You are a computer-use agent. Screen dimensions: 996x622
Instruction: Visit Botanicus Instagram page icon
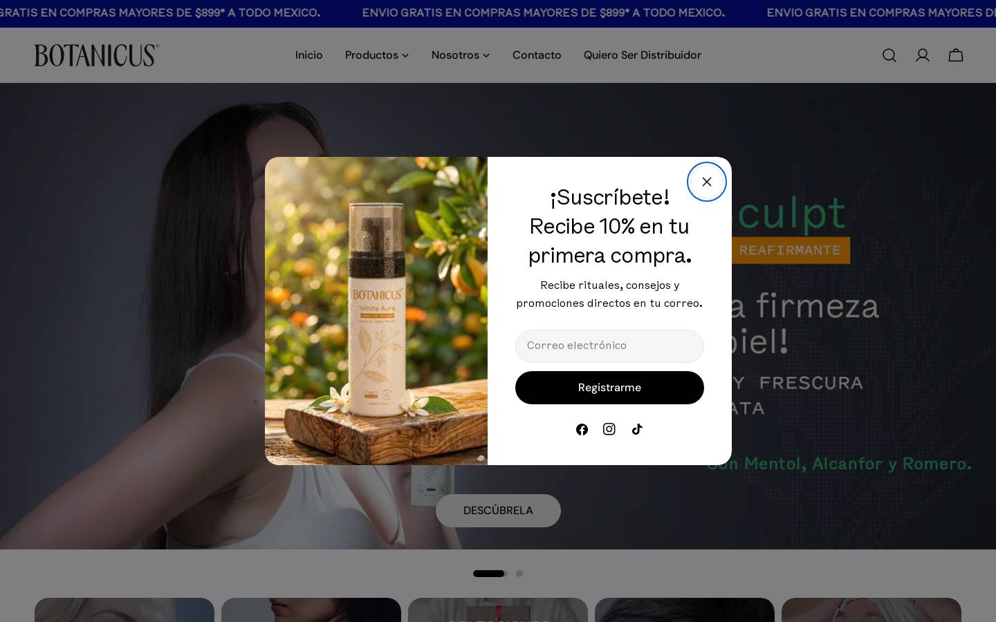point(609,429)
